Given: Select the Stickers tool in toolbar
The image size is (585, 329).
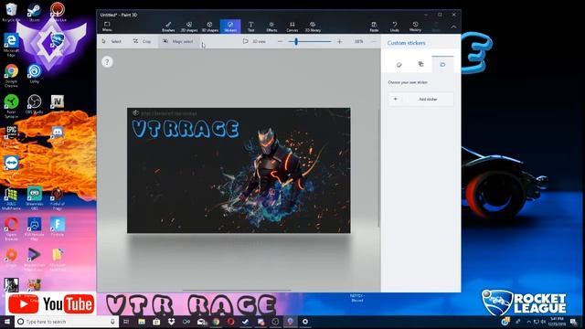Looking at the screenshot, I should (x=230, y=27).
